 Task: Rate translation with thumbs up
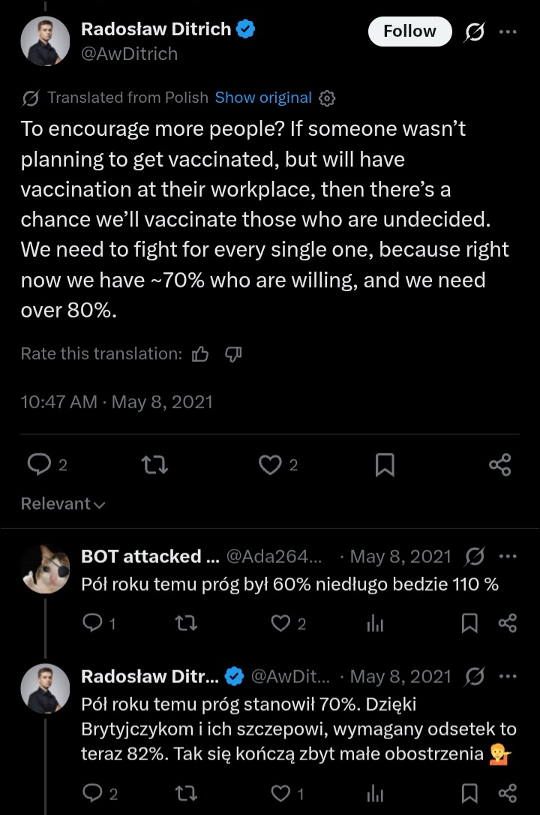(x=200, y=353)
